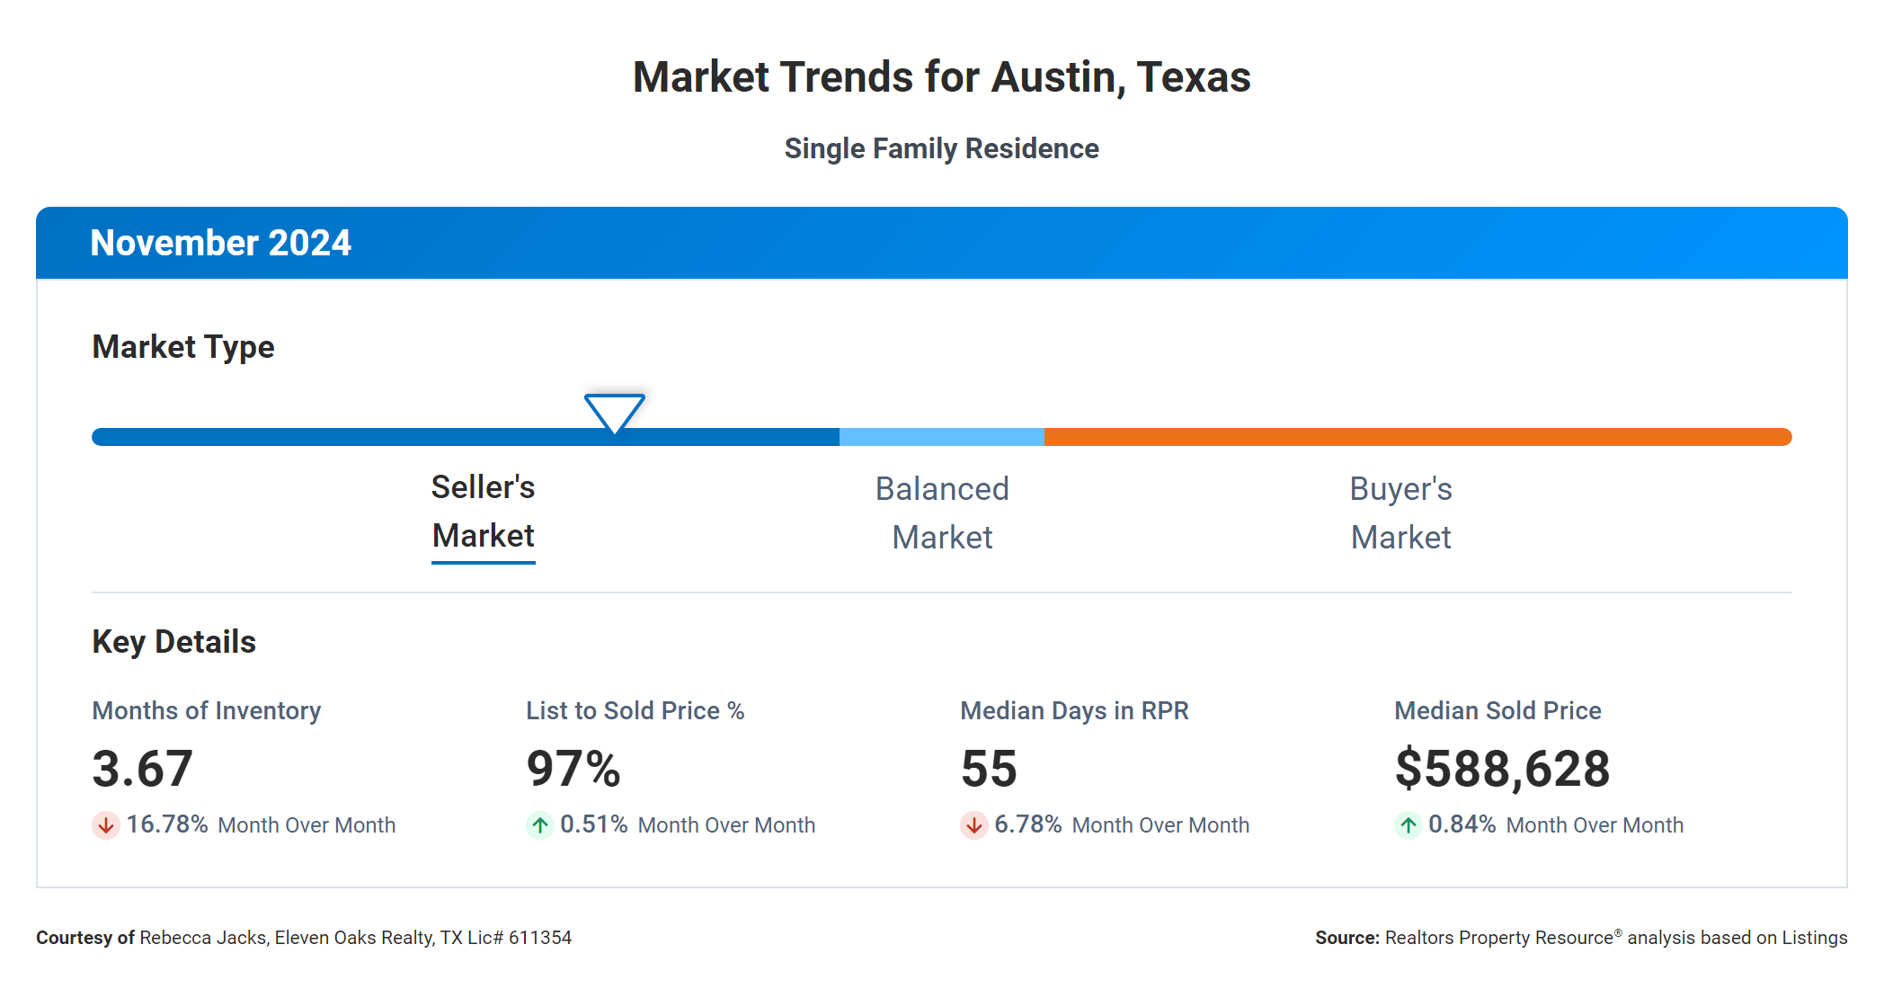This screenshot has height=989, width=1884.
Task: Click the Months of Inventory label
Action: pyautogui.click(x=207, y=710)
